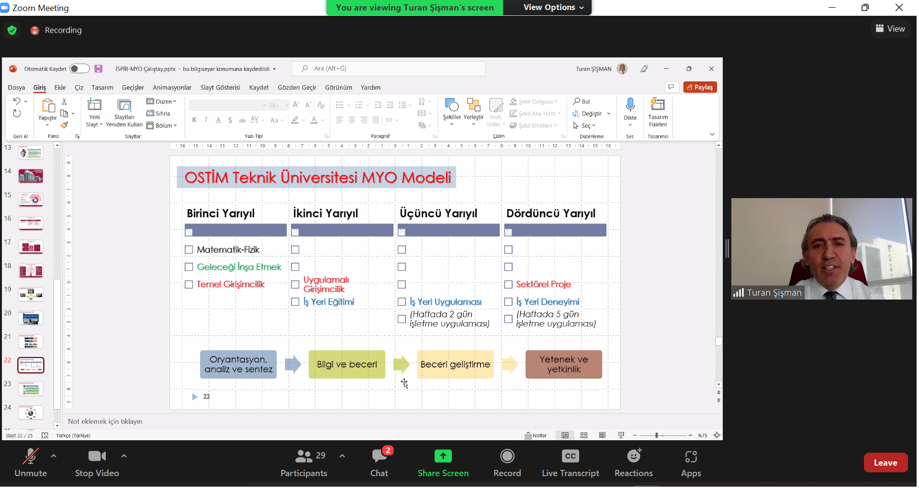This screenshot has width=919, height=490.
Task: Open the Participants list
Action: [304, 462]
